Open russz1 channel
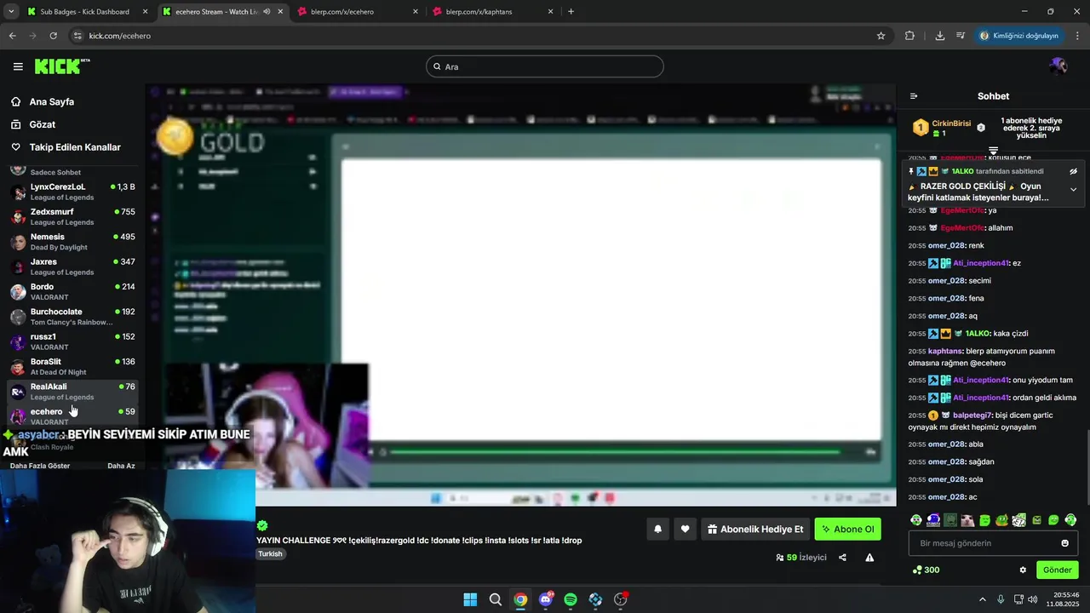 (x=72, y=341)
